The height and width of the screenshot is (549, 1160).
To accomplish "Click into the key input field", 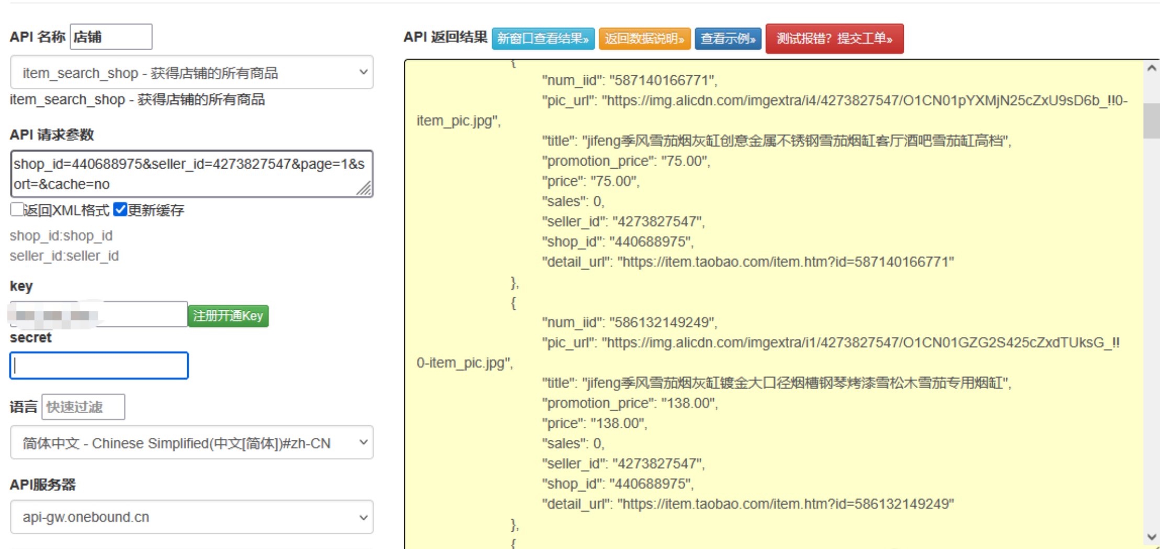I will click(x=98, y=314).
